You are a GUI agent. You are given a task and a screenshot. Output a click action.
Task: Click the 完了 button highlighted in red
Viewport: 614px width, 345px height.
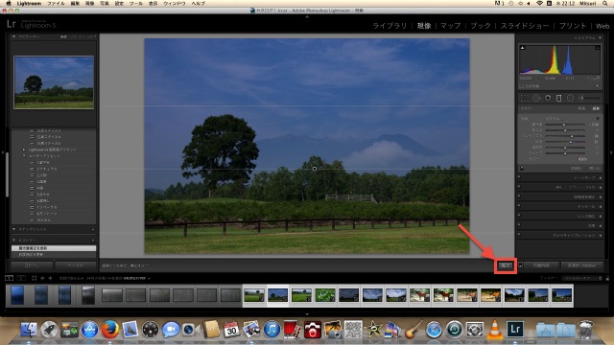coord(506,265)
